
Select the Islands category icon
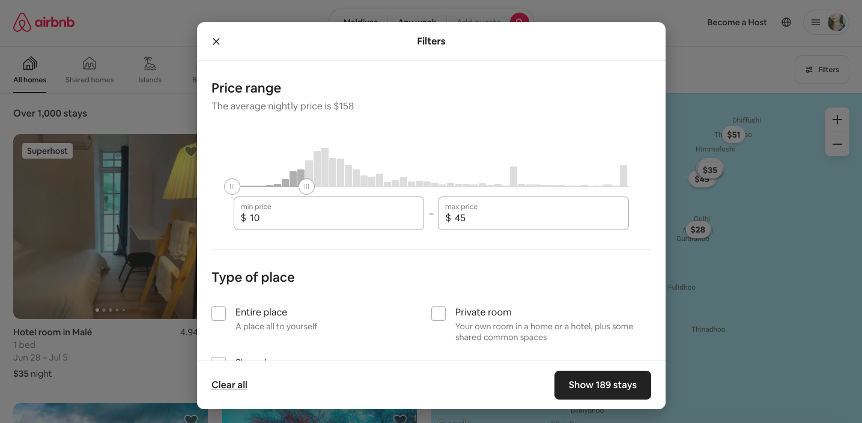[x=150, y=64]
